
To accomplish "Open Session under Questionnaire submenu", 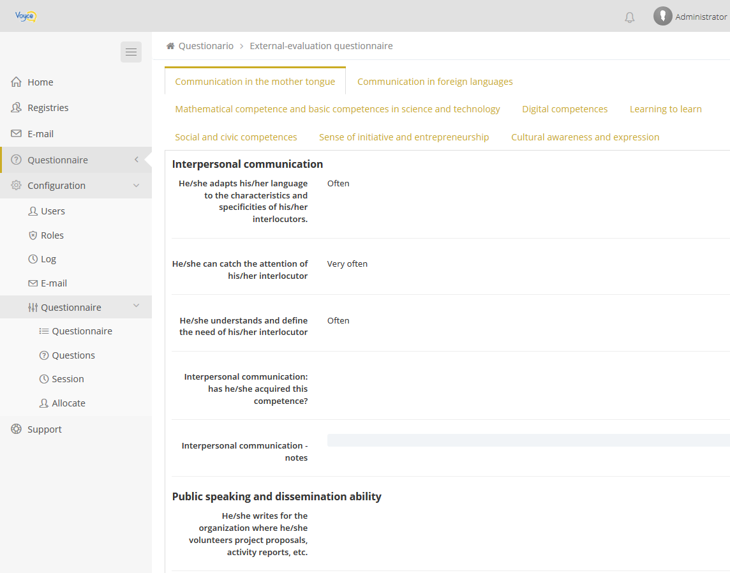I will pos(68,379).
